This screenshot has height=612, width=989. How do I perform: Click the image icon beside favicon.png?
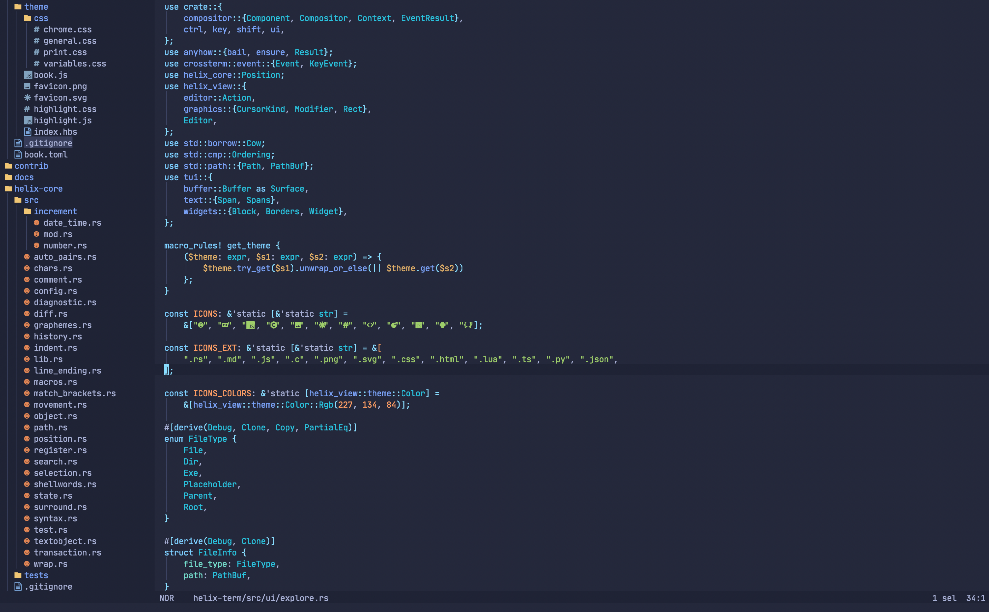click(27, 86)
